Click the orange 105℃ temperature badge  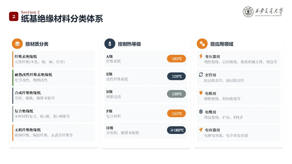pos(176,59)
